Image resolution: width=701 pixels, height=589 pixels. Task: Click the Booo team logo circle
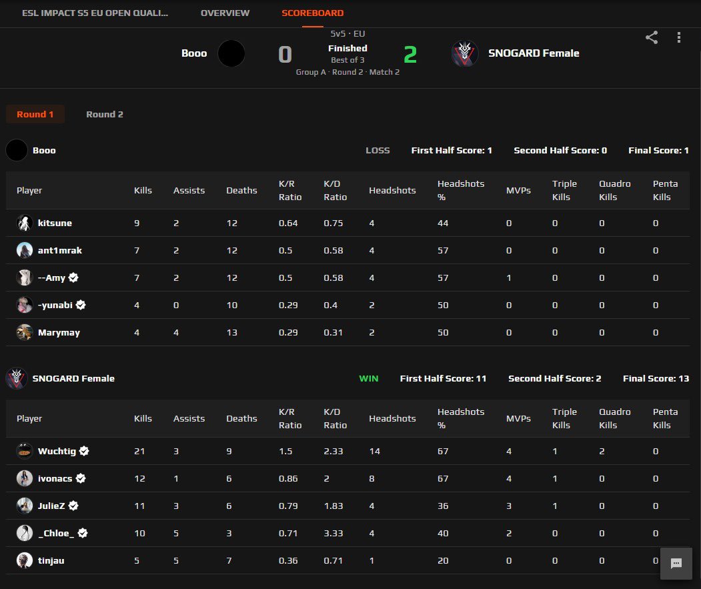click(231, 53)
